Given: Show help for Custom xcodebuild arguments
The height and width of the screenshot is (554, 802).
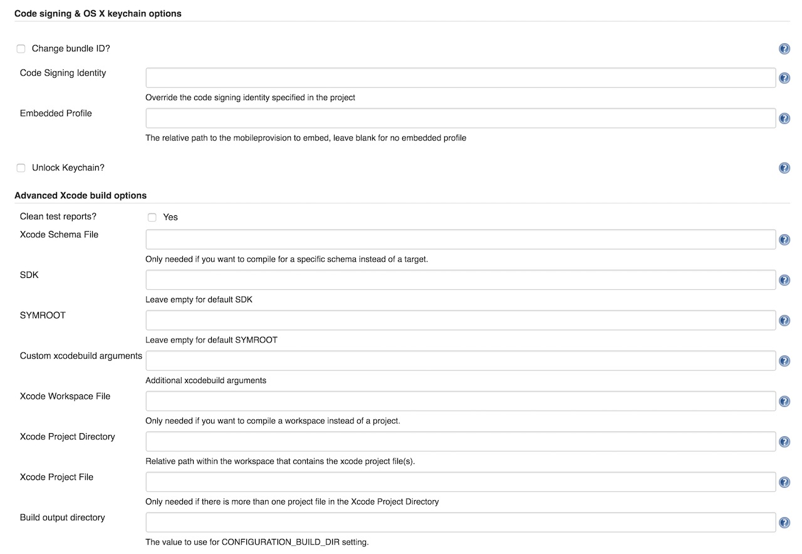Looking at the screenshot, I should (784, 361).
